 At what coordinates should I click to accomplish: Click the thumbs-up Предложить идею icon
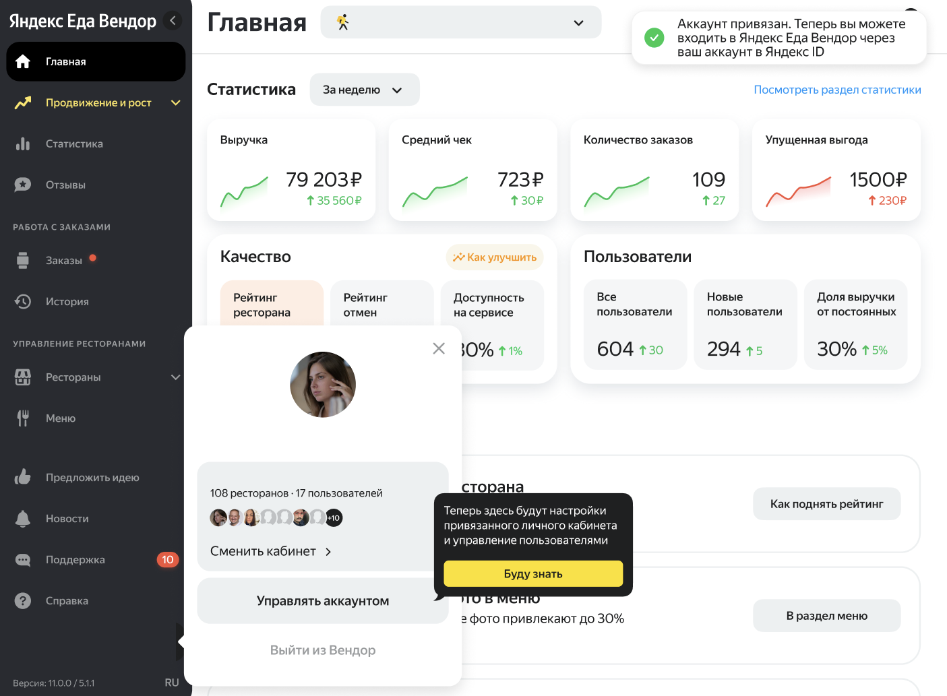23,477
